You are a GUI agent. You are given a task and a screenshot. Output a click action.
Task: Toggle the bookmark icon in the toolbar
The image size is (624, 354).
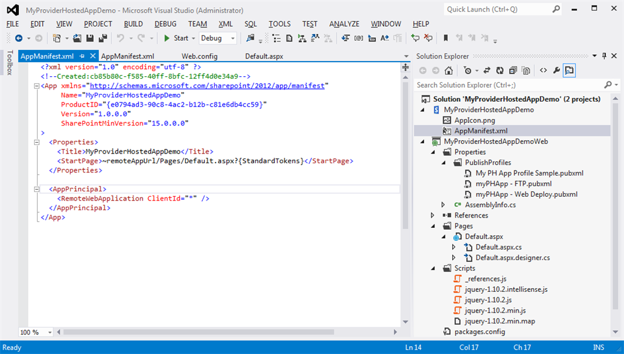445,38
